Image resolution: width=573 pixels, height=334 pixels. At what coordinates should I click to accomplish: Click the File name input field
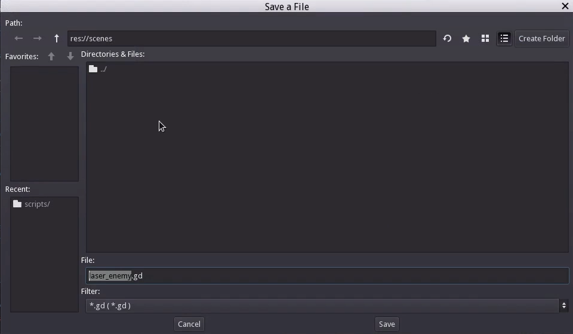click(327, 276)
